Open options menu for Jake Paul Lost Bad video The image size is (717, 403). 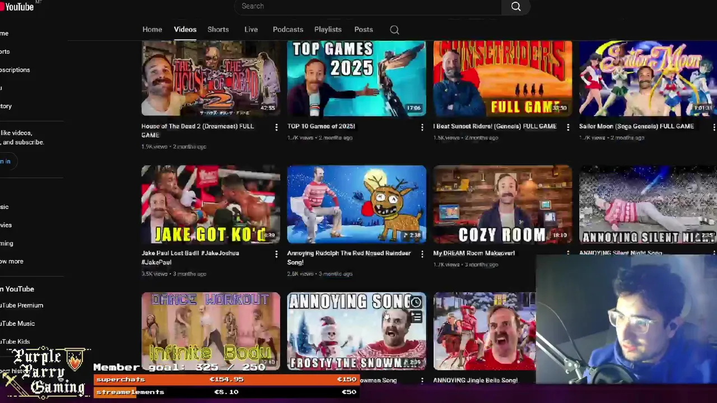click(x=276, y=255)
